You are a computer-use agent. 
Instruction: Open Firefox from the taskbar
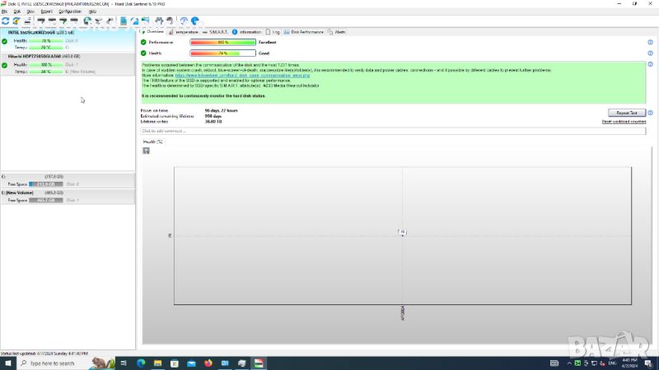(208, 363)
